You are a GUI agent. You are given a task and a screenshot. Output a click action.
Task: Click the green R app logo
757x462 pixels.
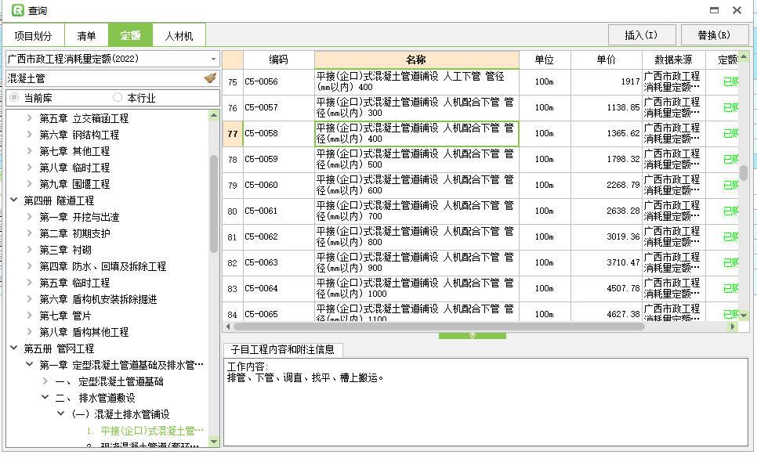click(18, 10)
